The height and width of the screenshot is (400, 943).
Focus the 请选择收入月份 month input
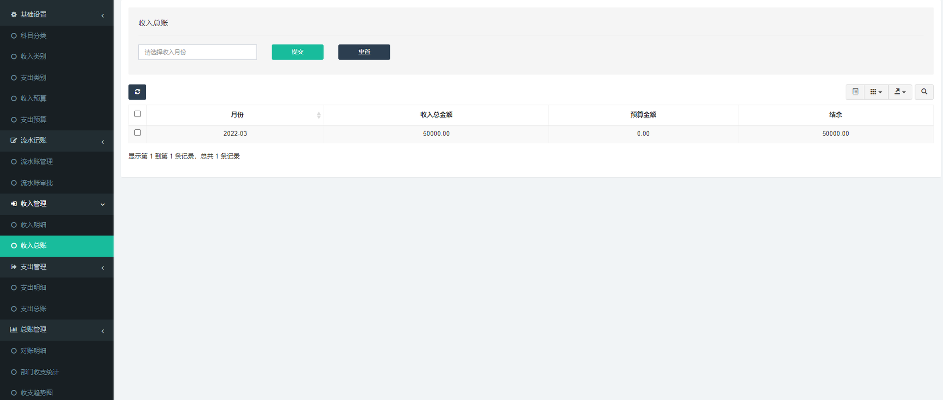[x=197, y=52]
